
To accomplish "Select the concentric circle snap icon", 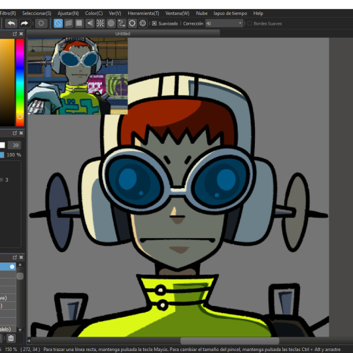I will click(x=111, y=24).
